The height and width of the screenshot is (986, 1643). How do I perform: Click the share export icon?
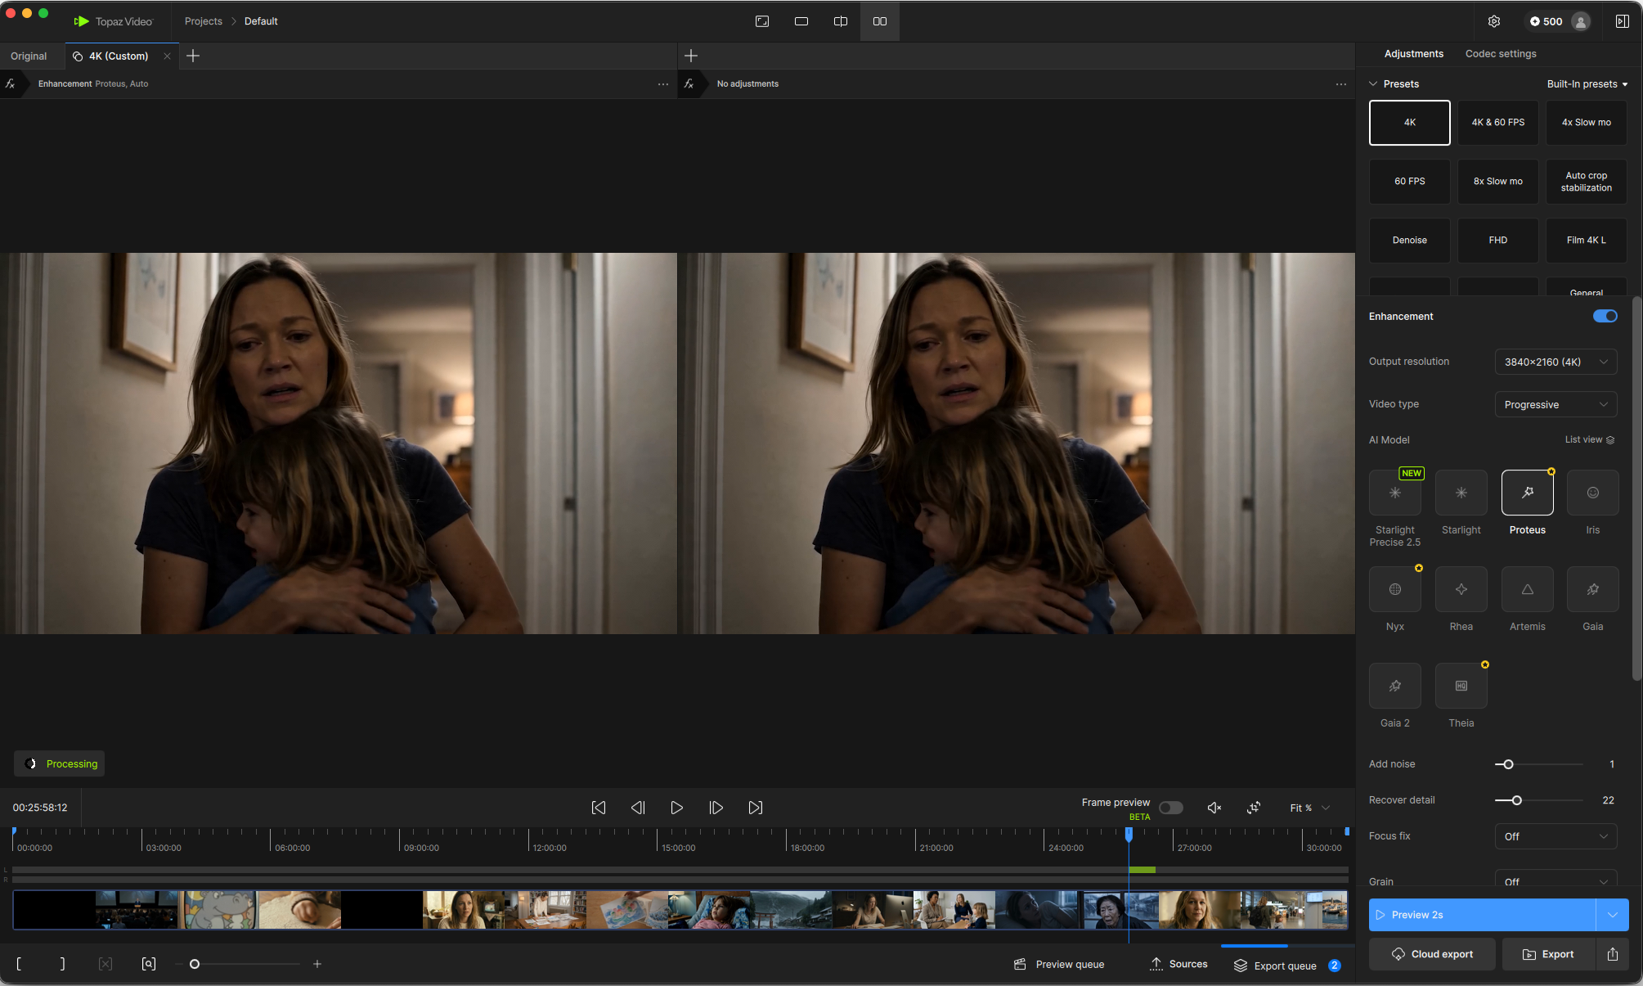tap(1613, 954)
